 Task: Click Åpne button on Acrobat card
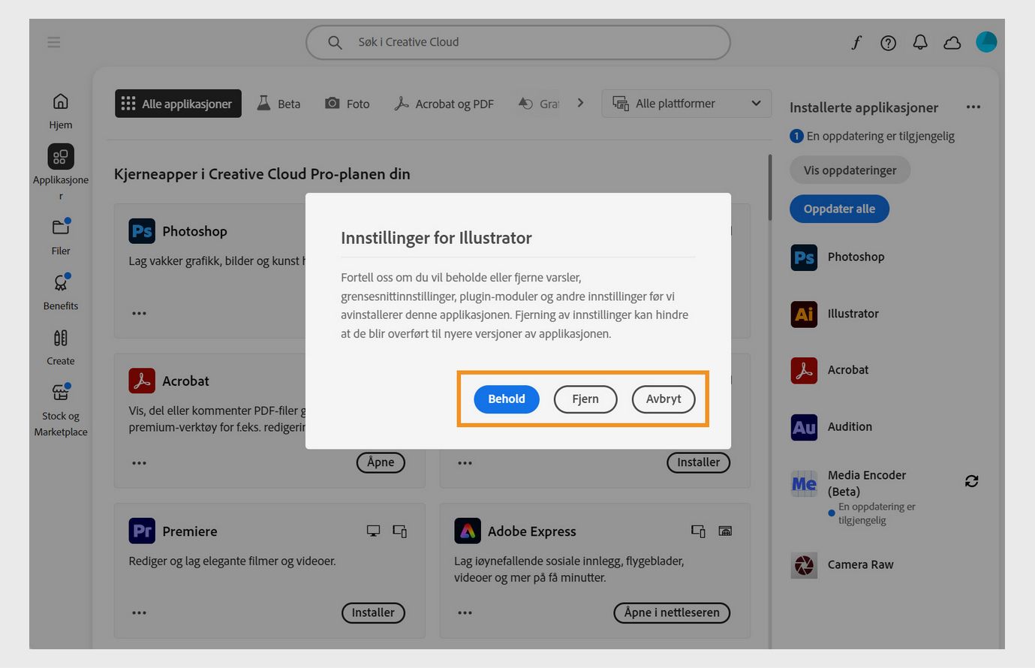point(381,462)
